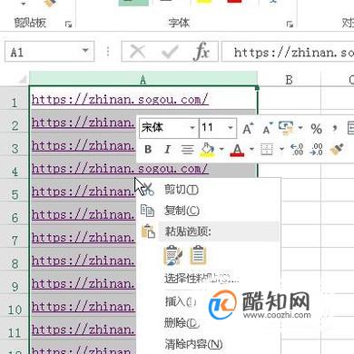
Task: Open the link in row 4
Action: coord(120,169)
